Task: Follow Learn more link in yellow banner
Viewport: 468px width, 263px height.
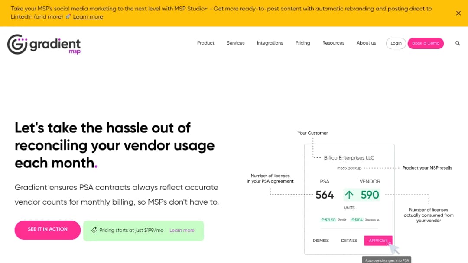Action: tap(88, 17)
